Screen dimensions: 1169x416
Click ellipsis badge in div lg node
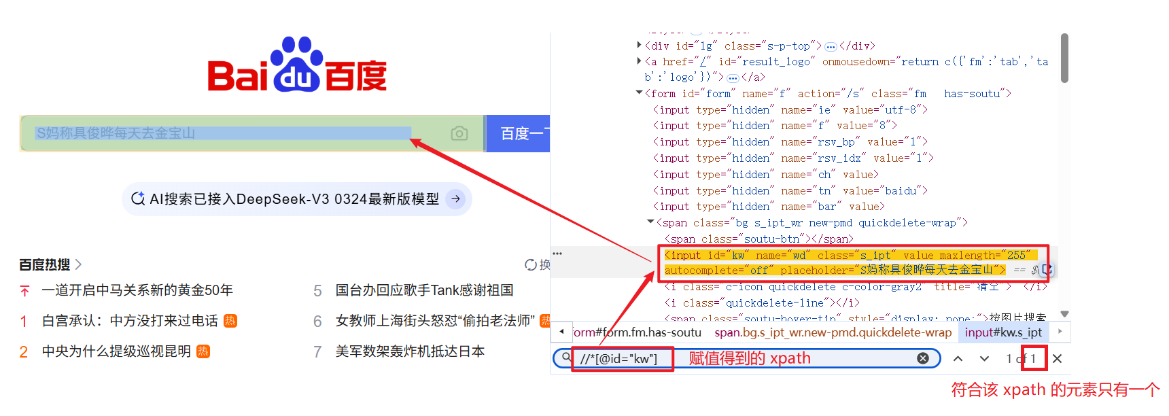pyautogui.click(x=831, y=47)
